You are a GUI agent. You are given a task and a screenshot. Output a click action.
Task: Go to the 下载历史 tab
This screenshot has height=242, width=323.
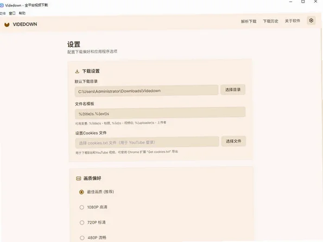click(x=270, y=21)
